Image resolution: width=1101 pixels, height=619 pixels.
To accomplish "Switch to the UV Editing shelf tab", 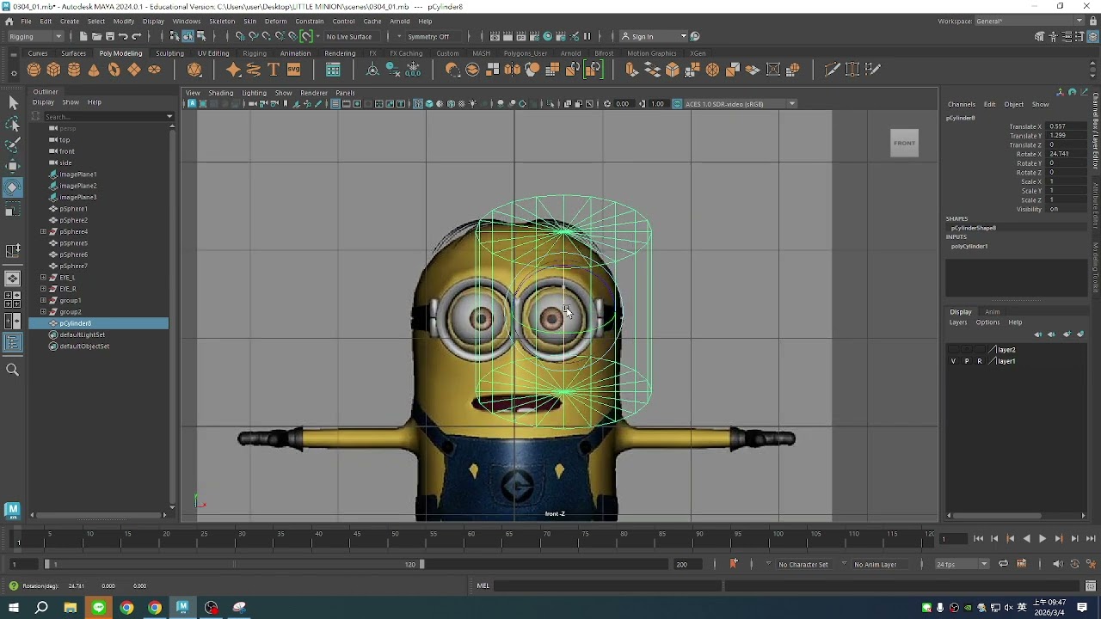I will click(x=213, y=53).
